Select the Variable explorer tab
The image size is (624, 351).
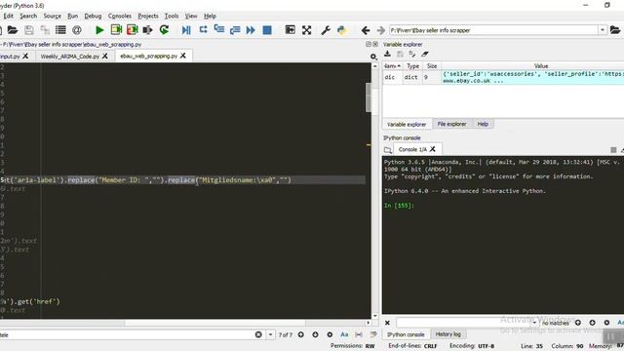pos(407,124)
